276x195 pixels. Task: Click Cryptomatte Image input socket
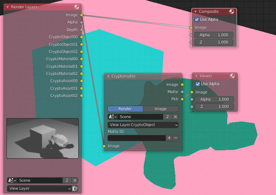(104, 146)
